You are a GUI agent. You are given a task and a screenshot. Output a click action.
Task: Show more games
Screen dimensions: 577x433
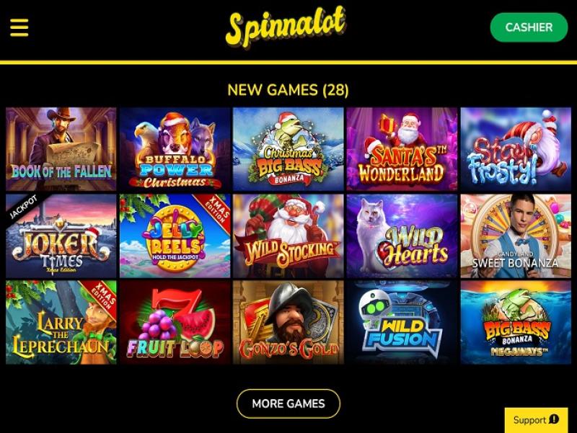coord(288,403)
